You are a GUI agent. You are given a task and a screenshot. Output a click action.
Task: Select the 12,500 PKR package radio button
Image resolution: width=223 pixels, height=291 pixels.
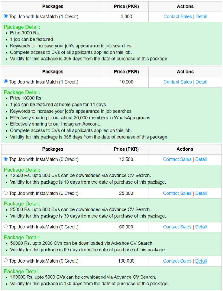click(5, 159)
